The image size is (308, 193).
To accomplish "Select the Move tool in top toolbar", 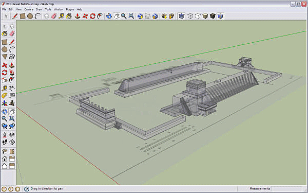I will tap(85, 16).
